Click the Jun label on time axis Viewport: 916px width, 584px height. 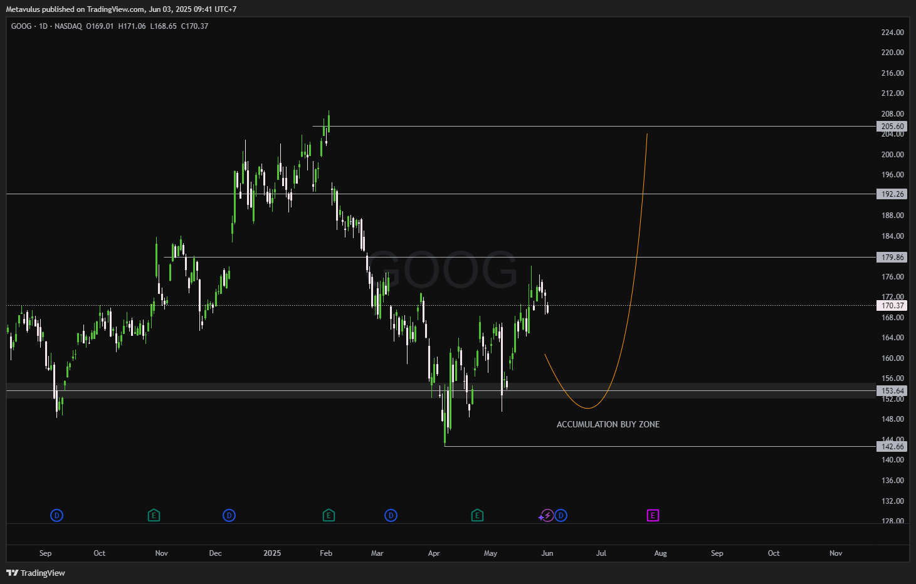(x=547, y=553)
